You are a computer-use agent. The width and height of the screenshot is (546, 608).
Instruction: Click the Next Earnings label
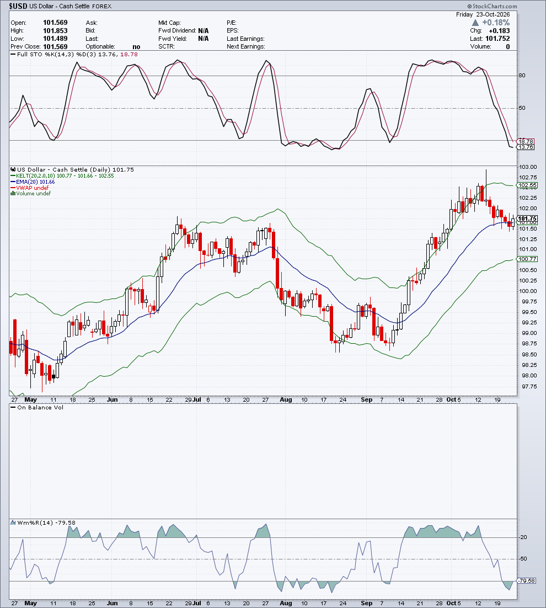246,46
